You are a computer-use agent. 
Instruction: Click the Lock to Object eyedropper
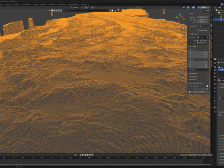pos(207,37)
